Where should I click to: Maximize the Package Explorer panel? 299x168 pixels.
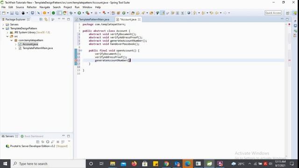click(69, 19)
